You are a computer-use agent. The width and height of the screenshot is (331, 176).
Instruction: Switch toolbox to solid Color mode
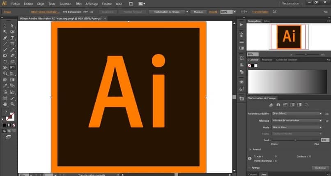click(4, 125)
